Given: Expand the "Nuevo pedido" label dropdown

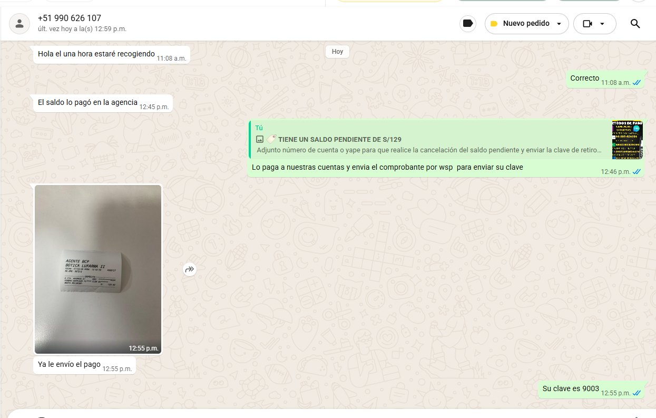Looking at the screenshot, I should pos(559,24).
